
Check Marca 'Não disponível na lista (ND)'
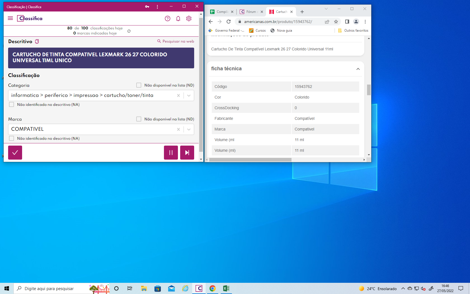pyautogui.click(x=139, y=119)
